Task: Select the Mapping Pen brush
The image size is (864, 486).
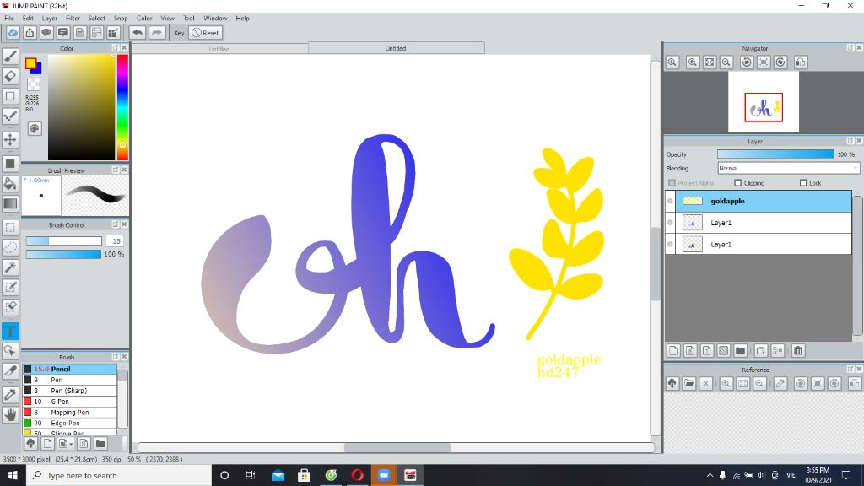Action: pyautogui.click(x=69, y=412)
